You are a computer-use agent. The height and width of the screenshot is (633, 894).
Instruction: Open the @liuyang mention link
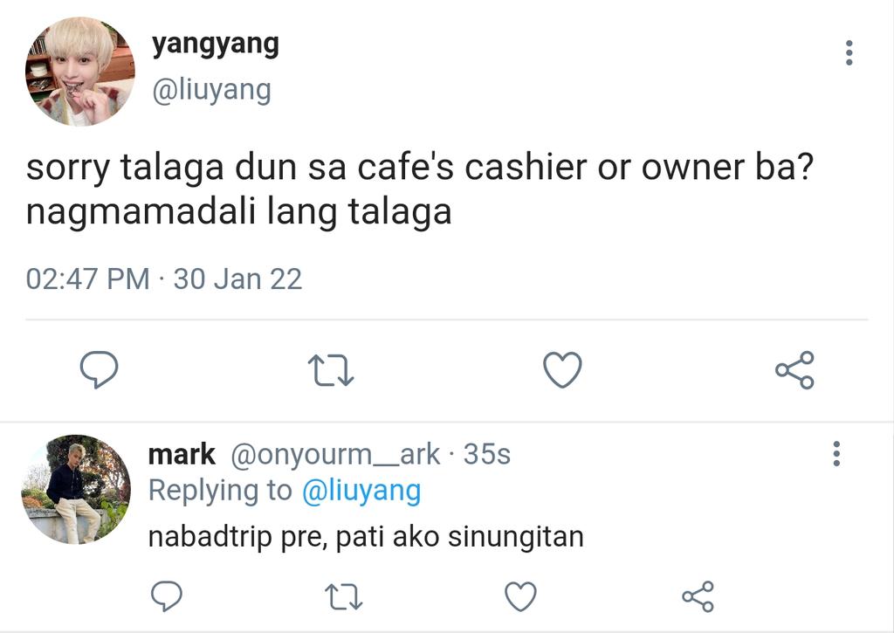tap(361, 491)
